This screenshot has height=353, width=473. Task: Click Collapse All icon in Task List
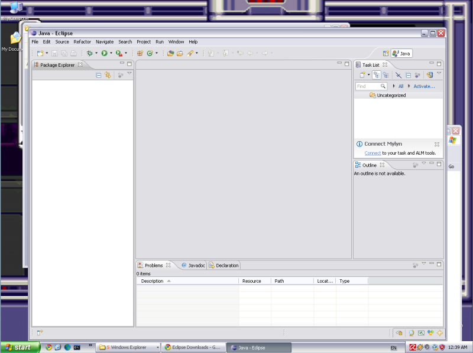[x=408, y=75]
